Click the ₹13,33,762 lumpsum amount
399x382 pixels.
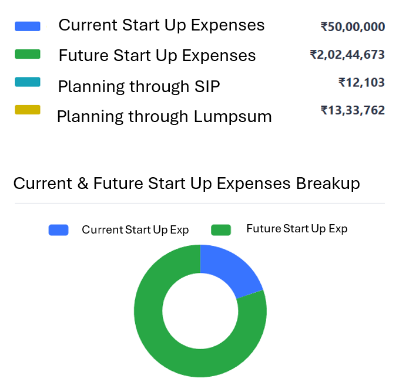(x=353, y=110)
